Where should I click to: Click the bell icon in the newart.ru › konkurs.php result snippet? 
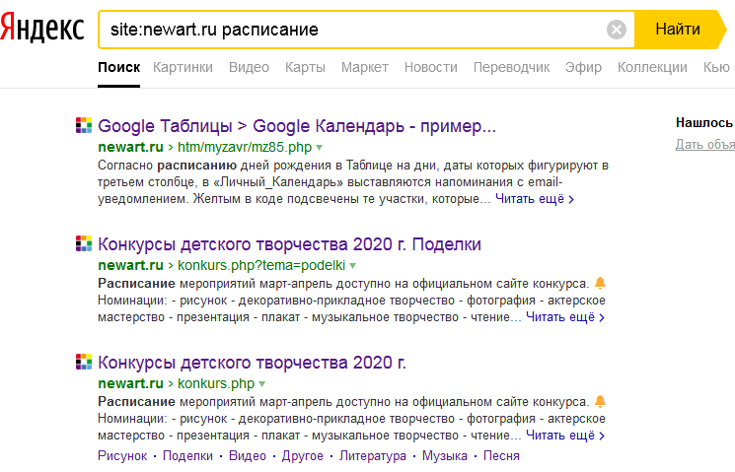point(600,401)
